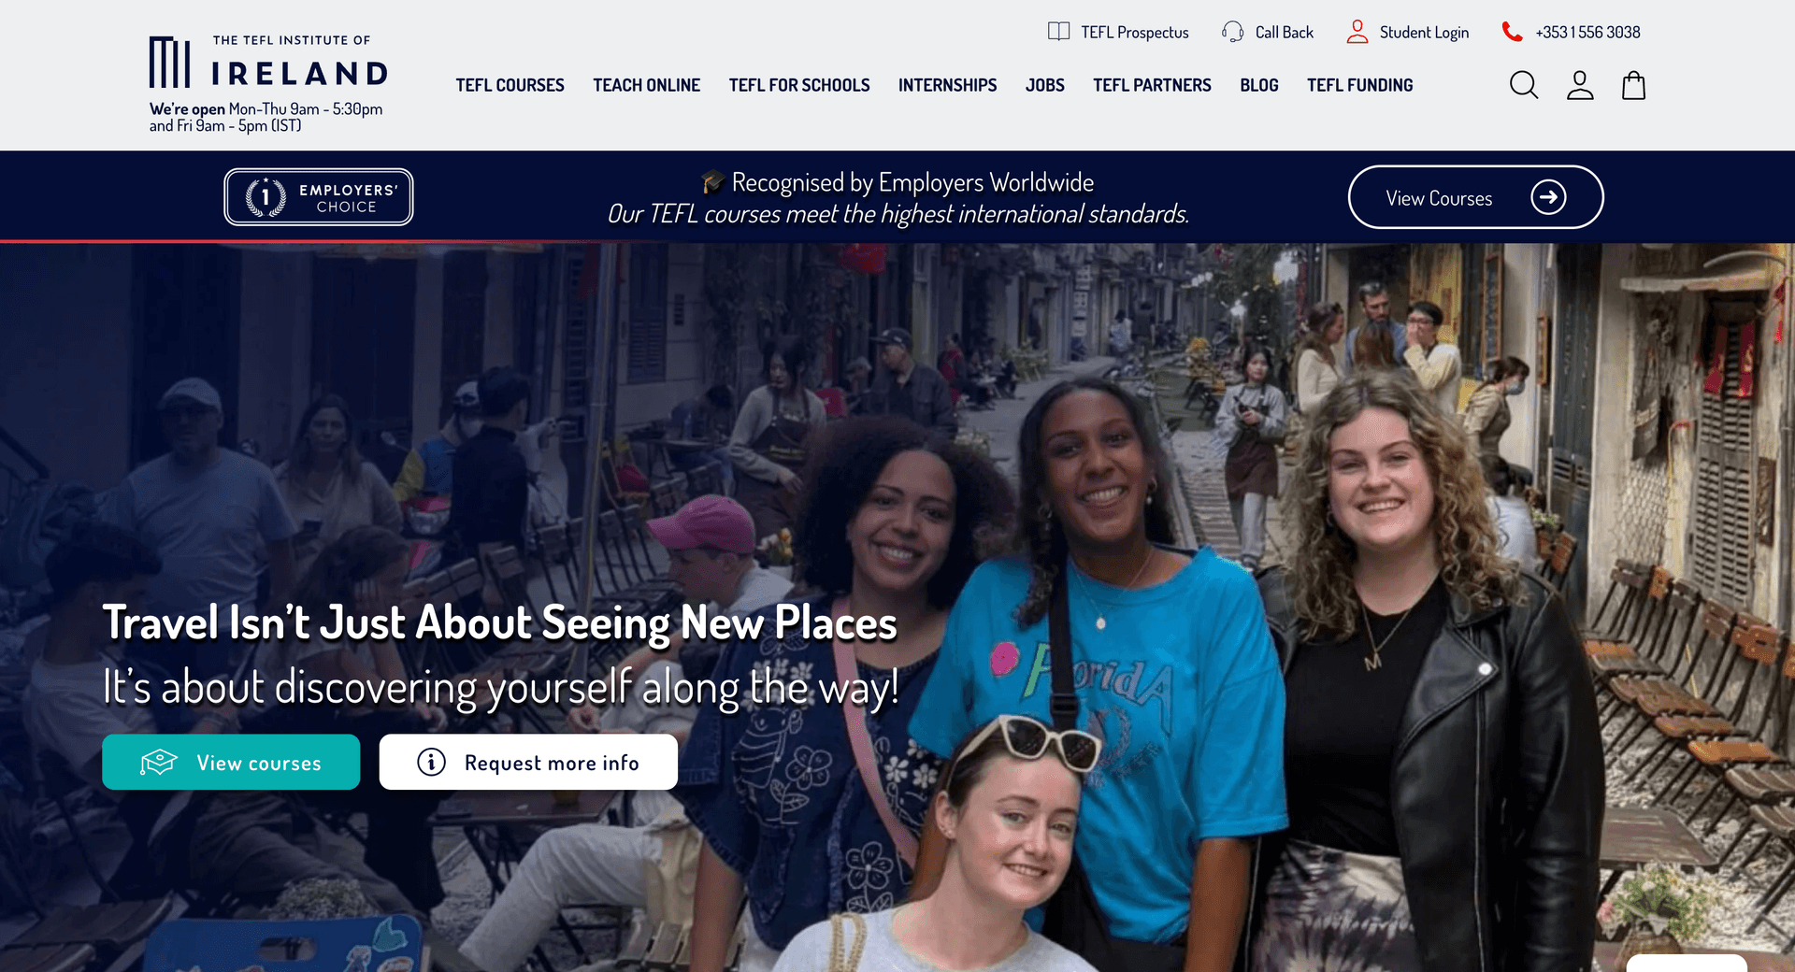
Task: Click the red phone icon
Action: coord(1512,32)
